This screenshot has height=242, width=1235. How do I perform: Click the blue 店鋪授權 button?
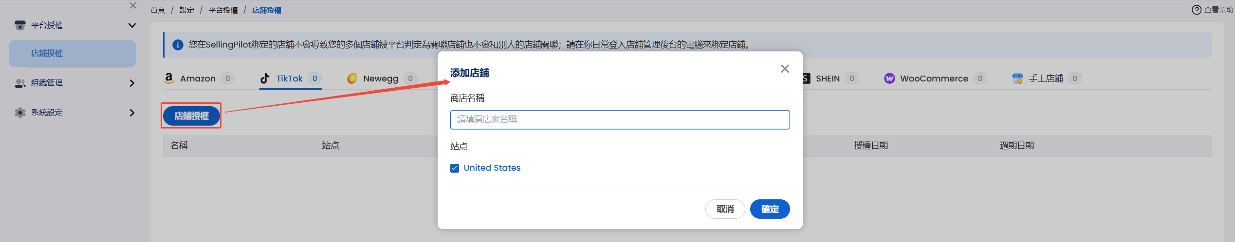tap(191, 116)
